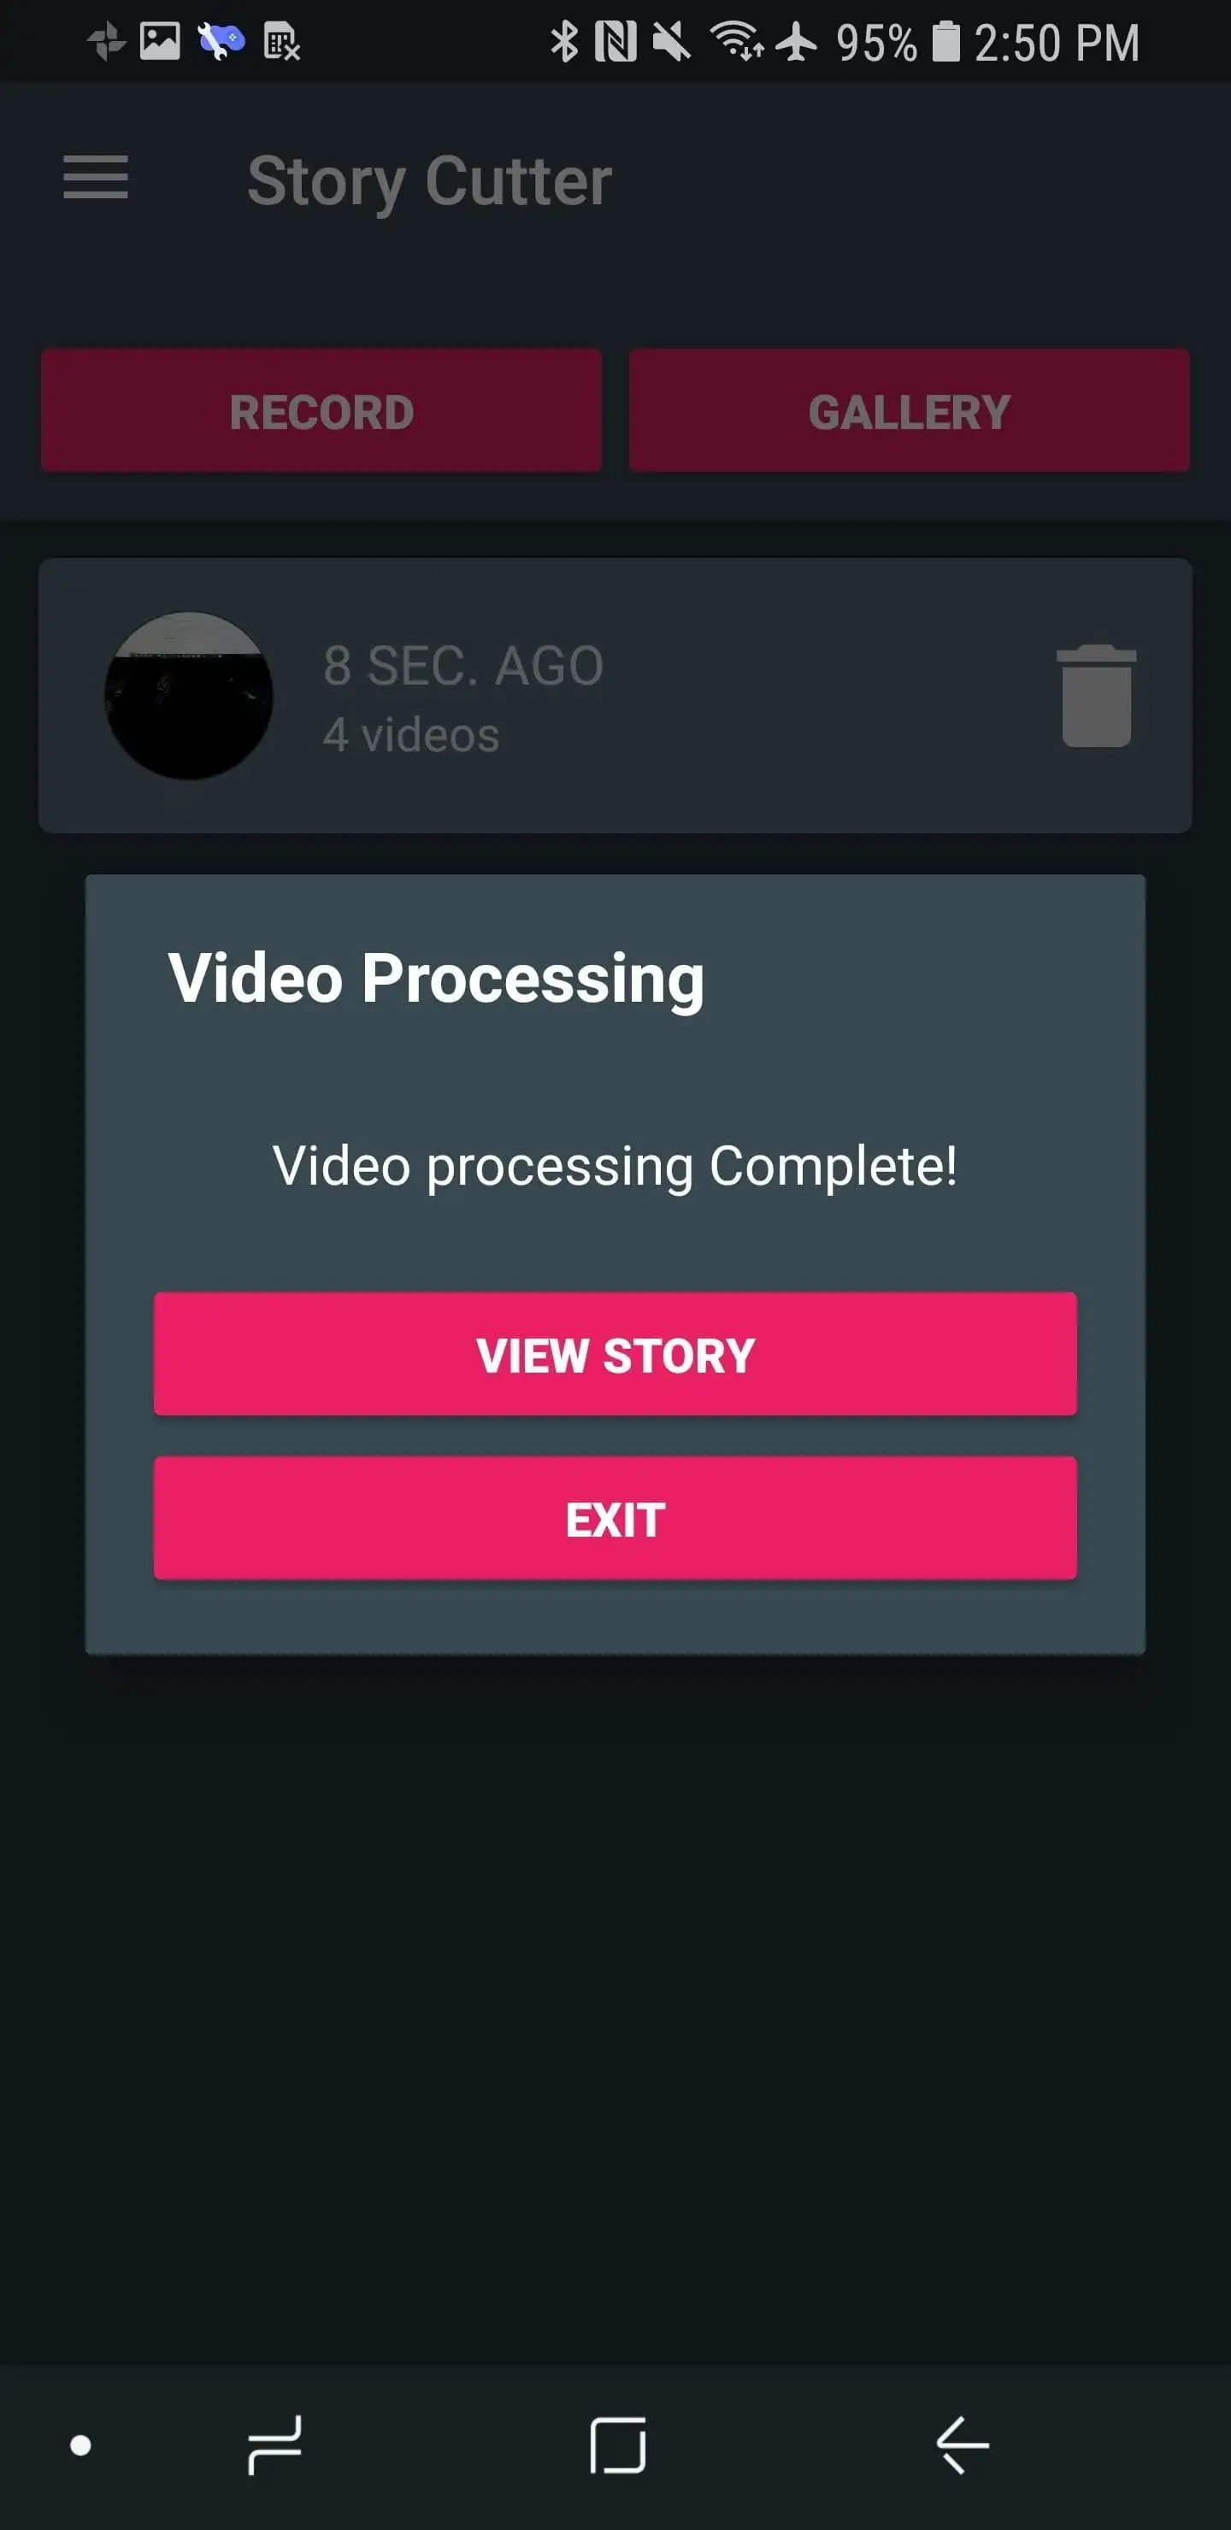Open the GALLERY button
This screenshot has width=1231, height=2530.
tap(909, 410)
